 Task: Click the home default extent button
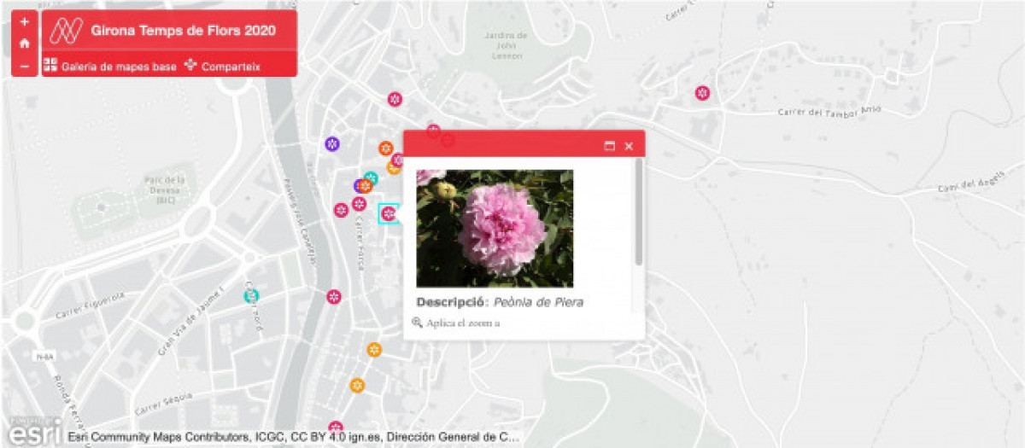tap(24, 43)
